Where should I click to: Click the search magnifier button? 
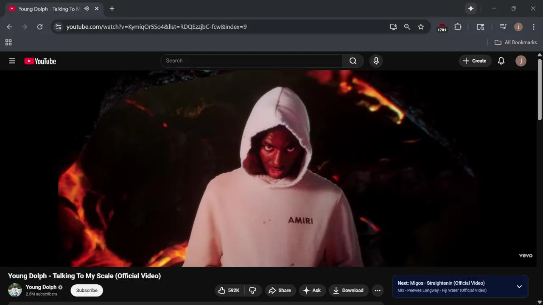click(353, 61)
